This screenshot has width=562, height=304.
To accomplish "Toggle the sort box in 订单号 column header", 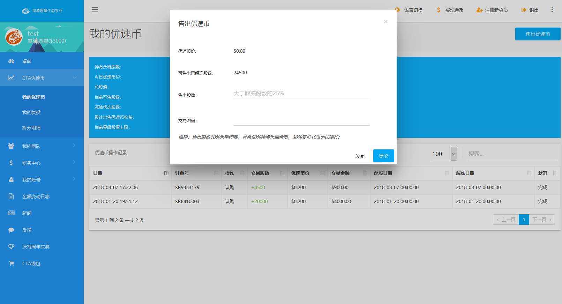I will pyautogui.click(x=216, y=173).
